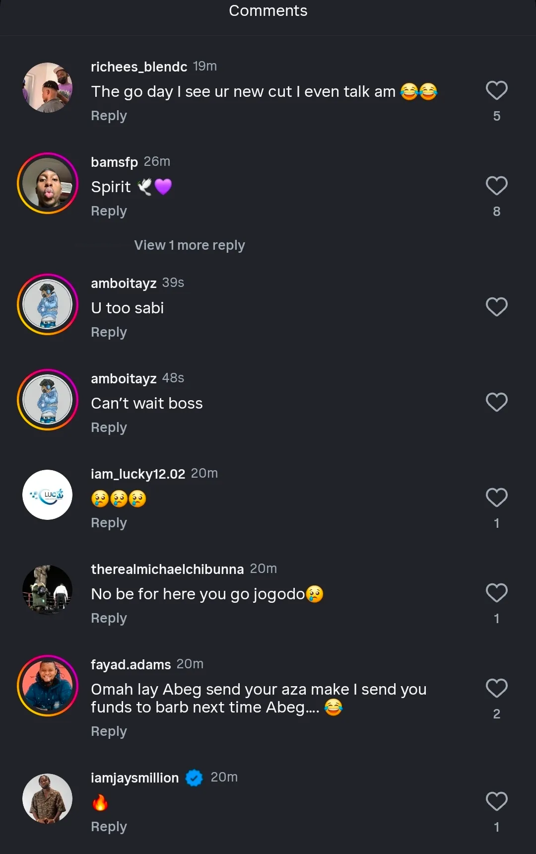Tap heart on 'Can't wait boss' comment
Image resolution: width=536 pixels, height=854 pixels.
click(496, 403)
